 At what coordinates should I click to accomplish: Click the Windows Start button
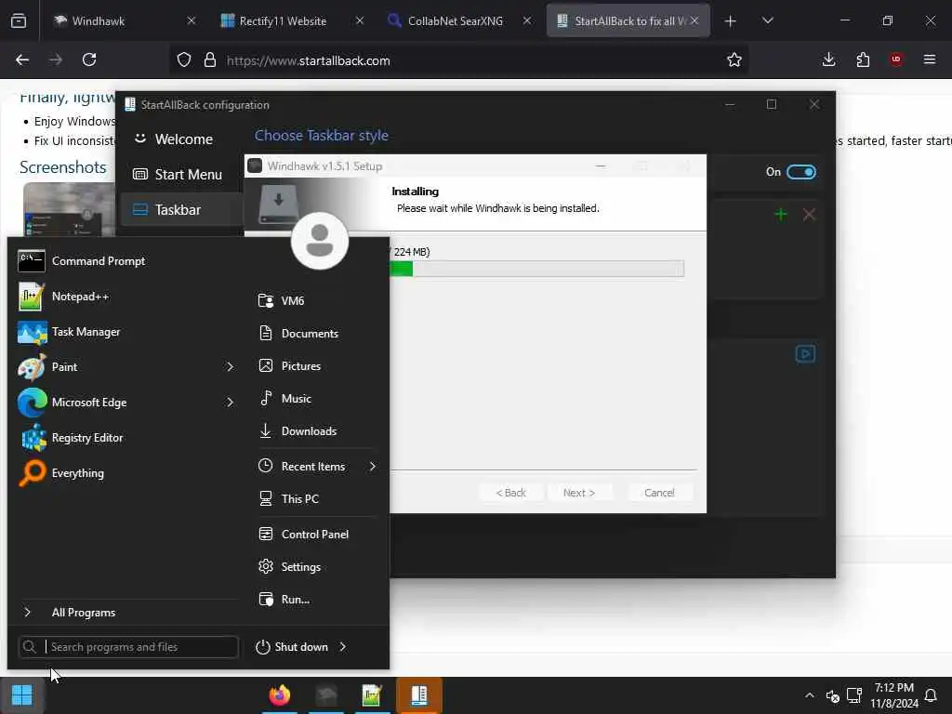pyautogui.click(x=22, y=695)
